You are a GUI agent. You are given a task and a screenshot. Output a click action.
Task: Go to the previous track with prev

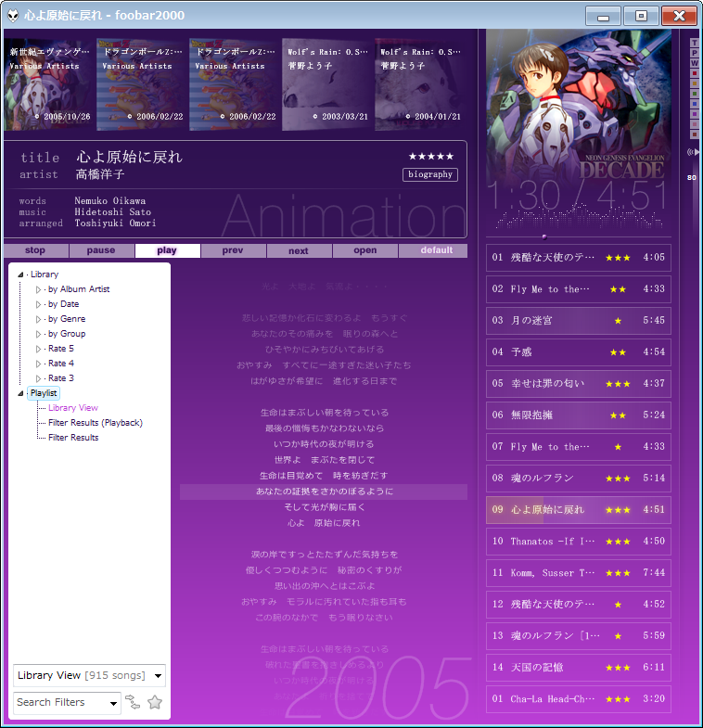(233, 250)
